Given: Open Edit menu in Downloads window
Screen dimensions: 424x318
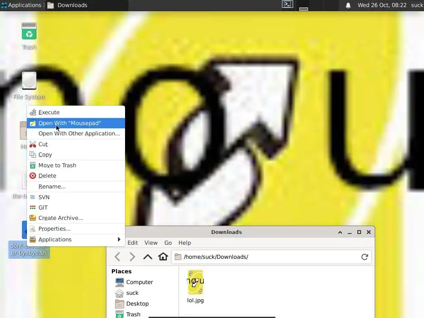Looking at the screenshot, I should [x=132, y=243].
